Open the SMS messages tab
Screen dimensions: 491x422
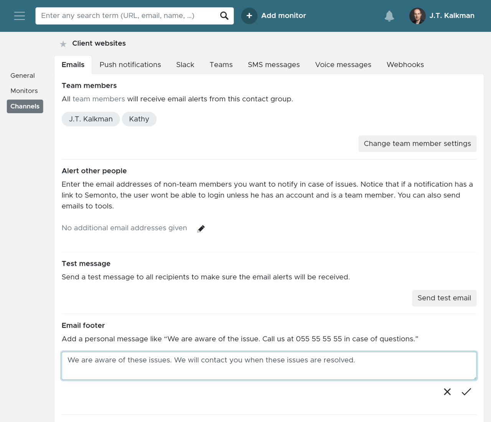274,65
